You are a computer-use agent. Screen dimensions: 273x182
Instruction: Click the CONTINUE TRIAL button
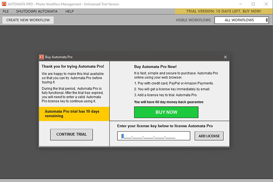pos(72,134)
